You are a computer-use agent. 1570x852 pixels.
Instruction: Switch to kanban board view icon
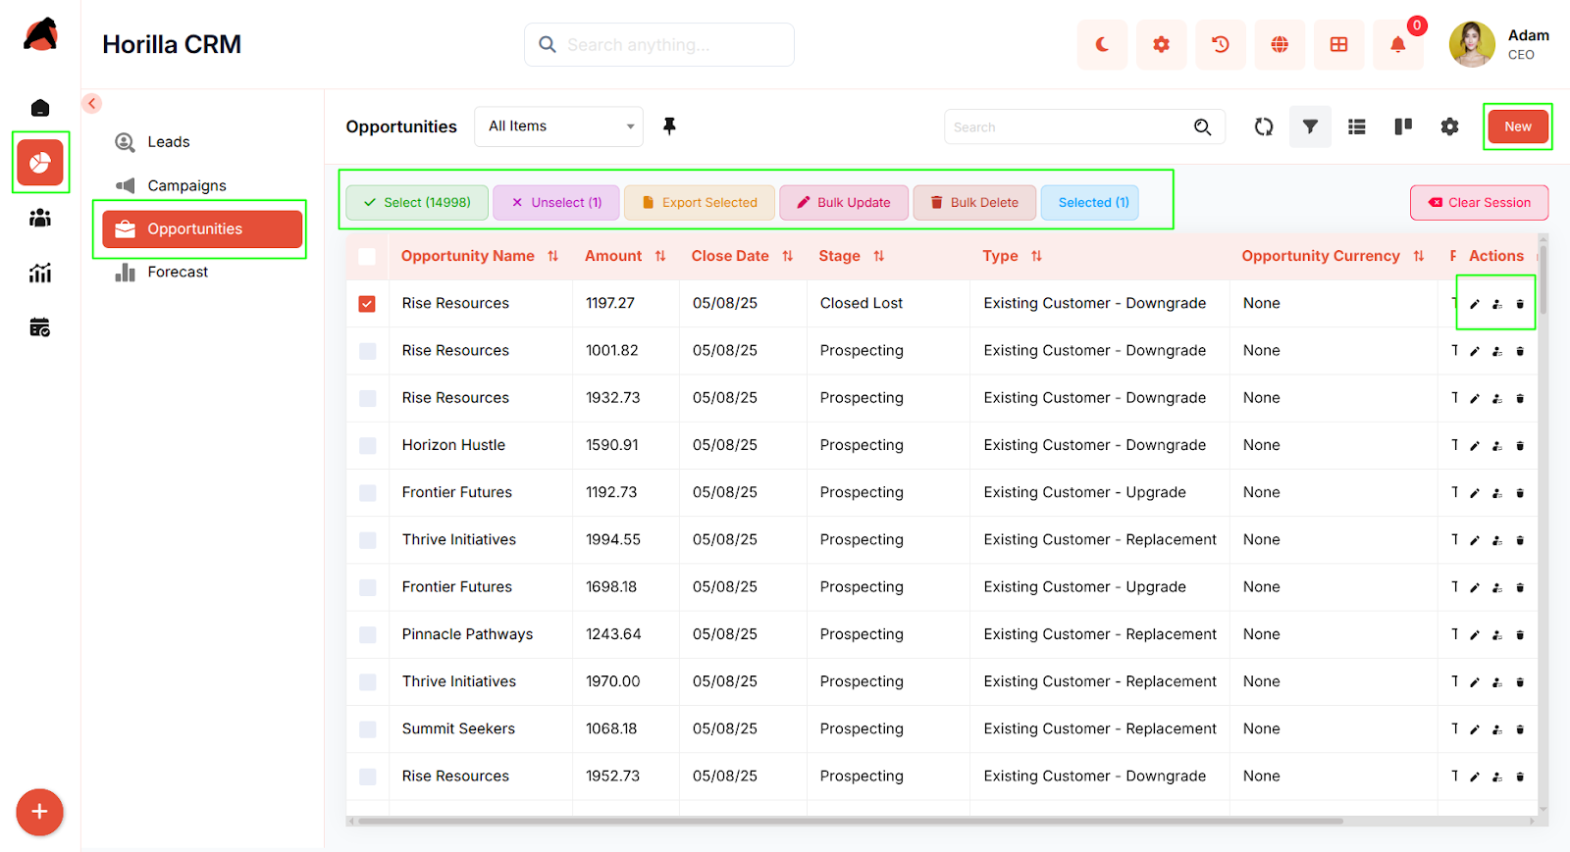pos(1403,126)
